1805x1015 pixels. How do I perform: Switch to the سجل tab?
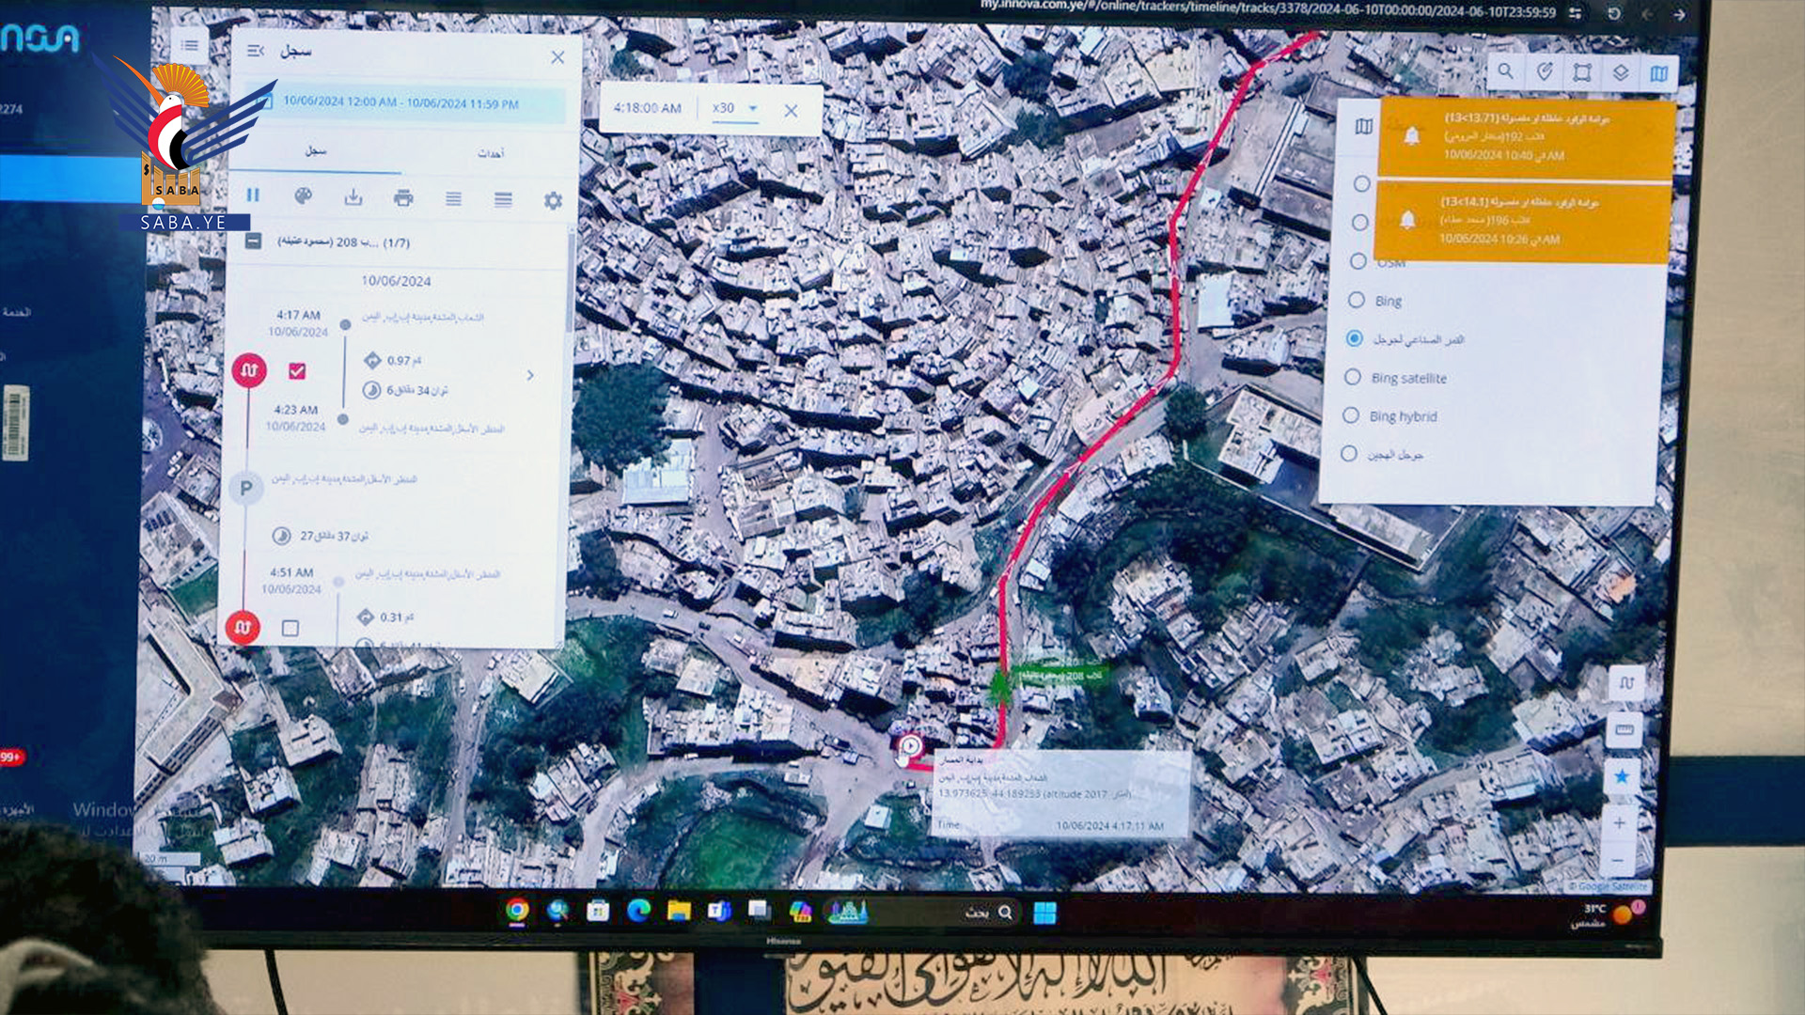[x=315, y=150]
